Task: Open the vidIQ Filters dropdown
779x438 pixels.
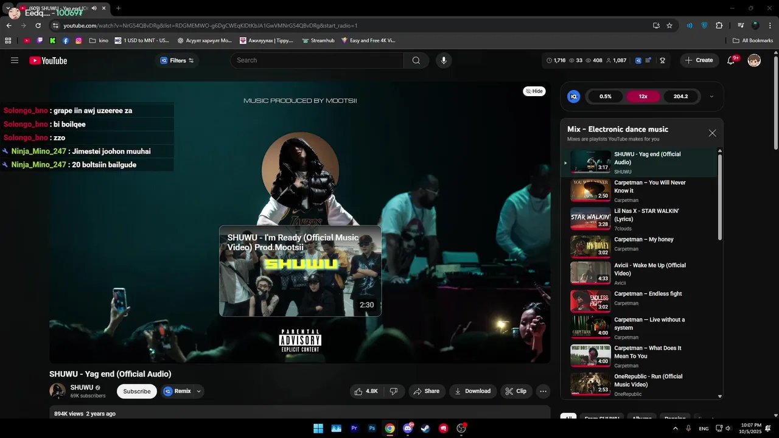Action: click(176, 60)
